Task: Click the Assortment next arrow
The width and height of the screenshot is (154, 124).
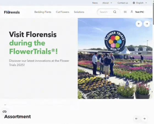Action: coord(144,118)
